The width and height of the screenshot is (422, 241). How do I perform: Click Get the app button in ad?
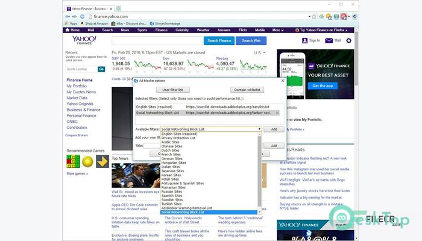point(323,86)
